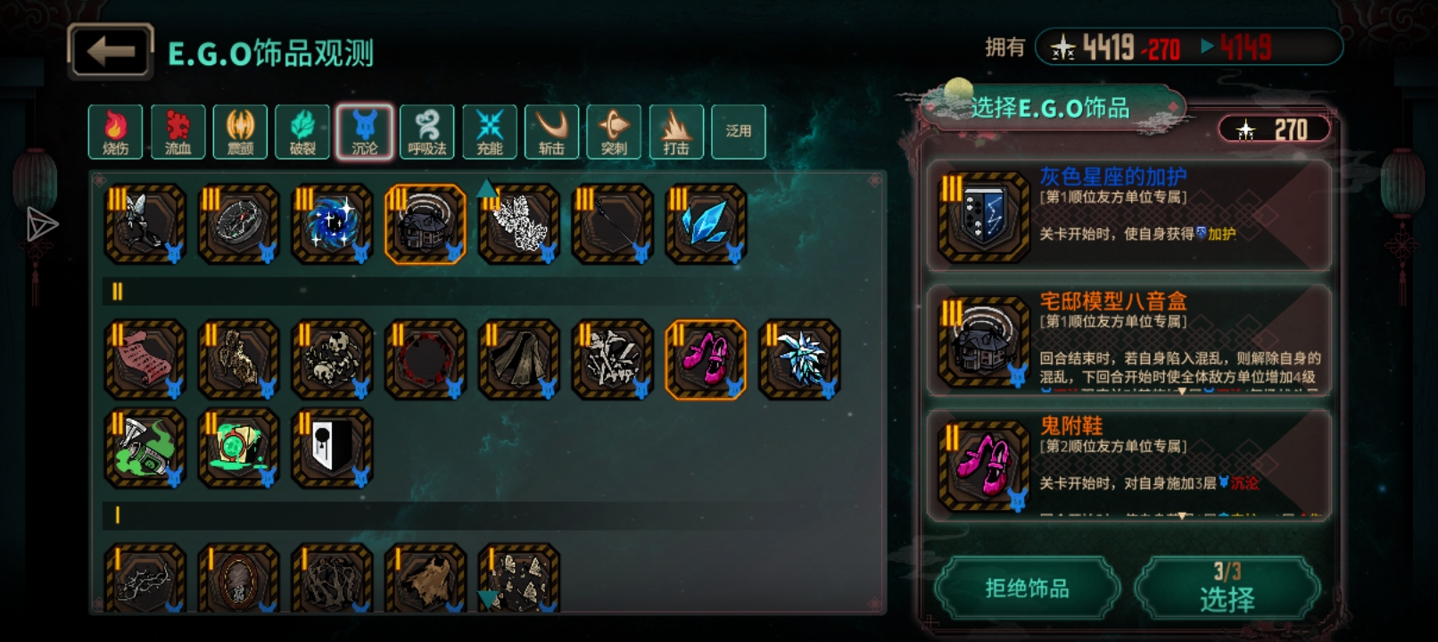The image size is (1438, 642).
Task: Click 拒绝饰品 refuse gift button
Action: 1027,588
